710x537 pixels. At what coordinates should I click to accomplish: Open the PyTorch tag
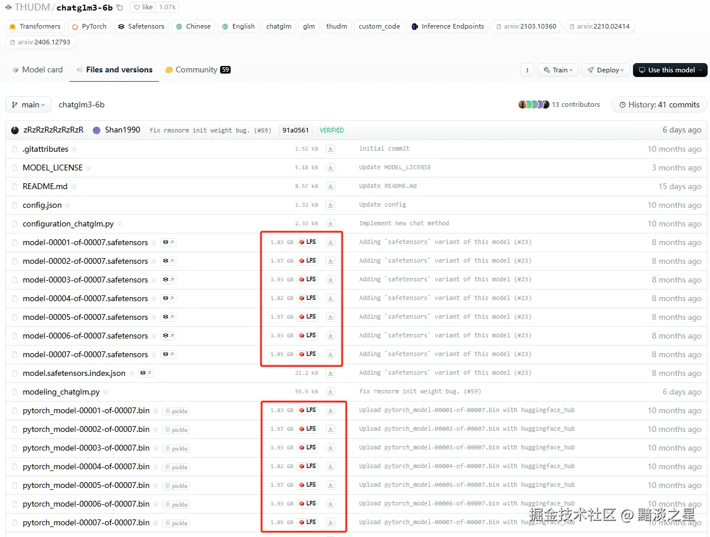click(x=89, y=26)
